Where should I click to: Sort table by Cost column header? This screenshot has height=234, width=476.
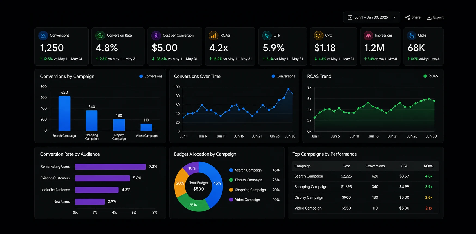(346, 166)
